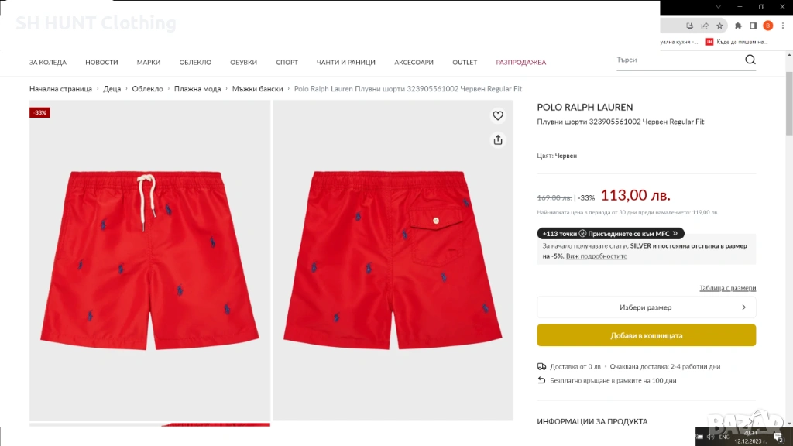Open the browser three-dot menu
793x446 pixels.
pos(783,26)
